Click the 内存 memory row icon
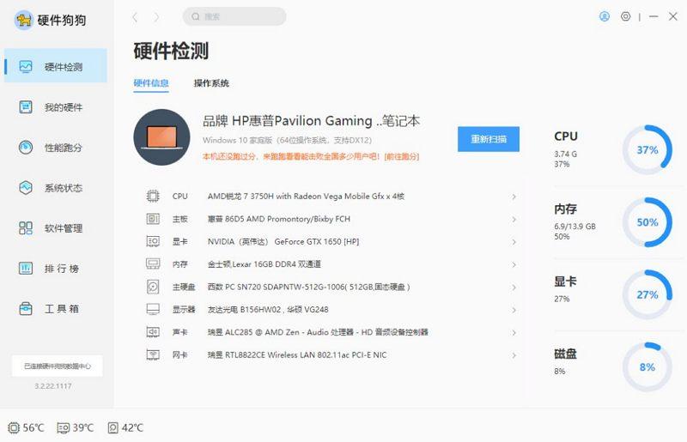This screenshot has width=687, height=442. click(153, 263)
